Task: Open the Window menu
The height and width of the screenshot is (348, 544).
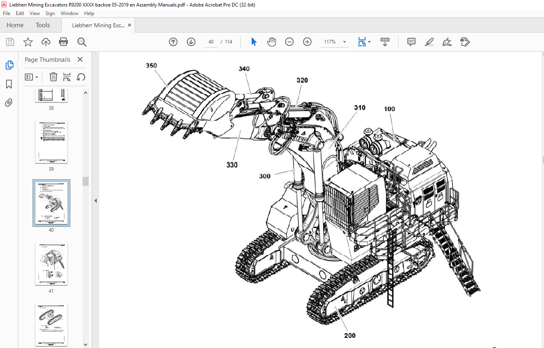Action: [70, 13]
